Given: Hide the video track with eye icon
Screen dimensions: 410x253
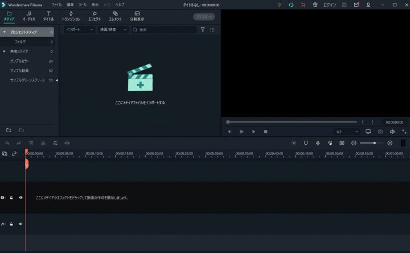Looking at the screenshot, I should pyautogui.click(x=20, y=198).
